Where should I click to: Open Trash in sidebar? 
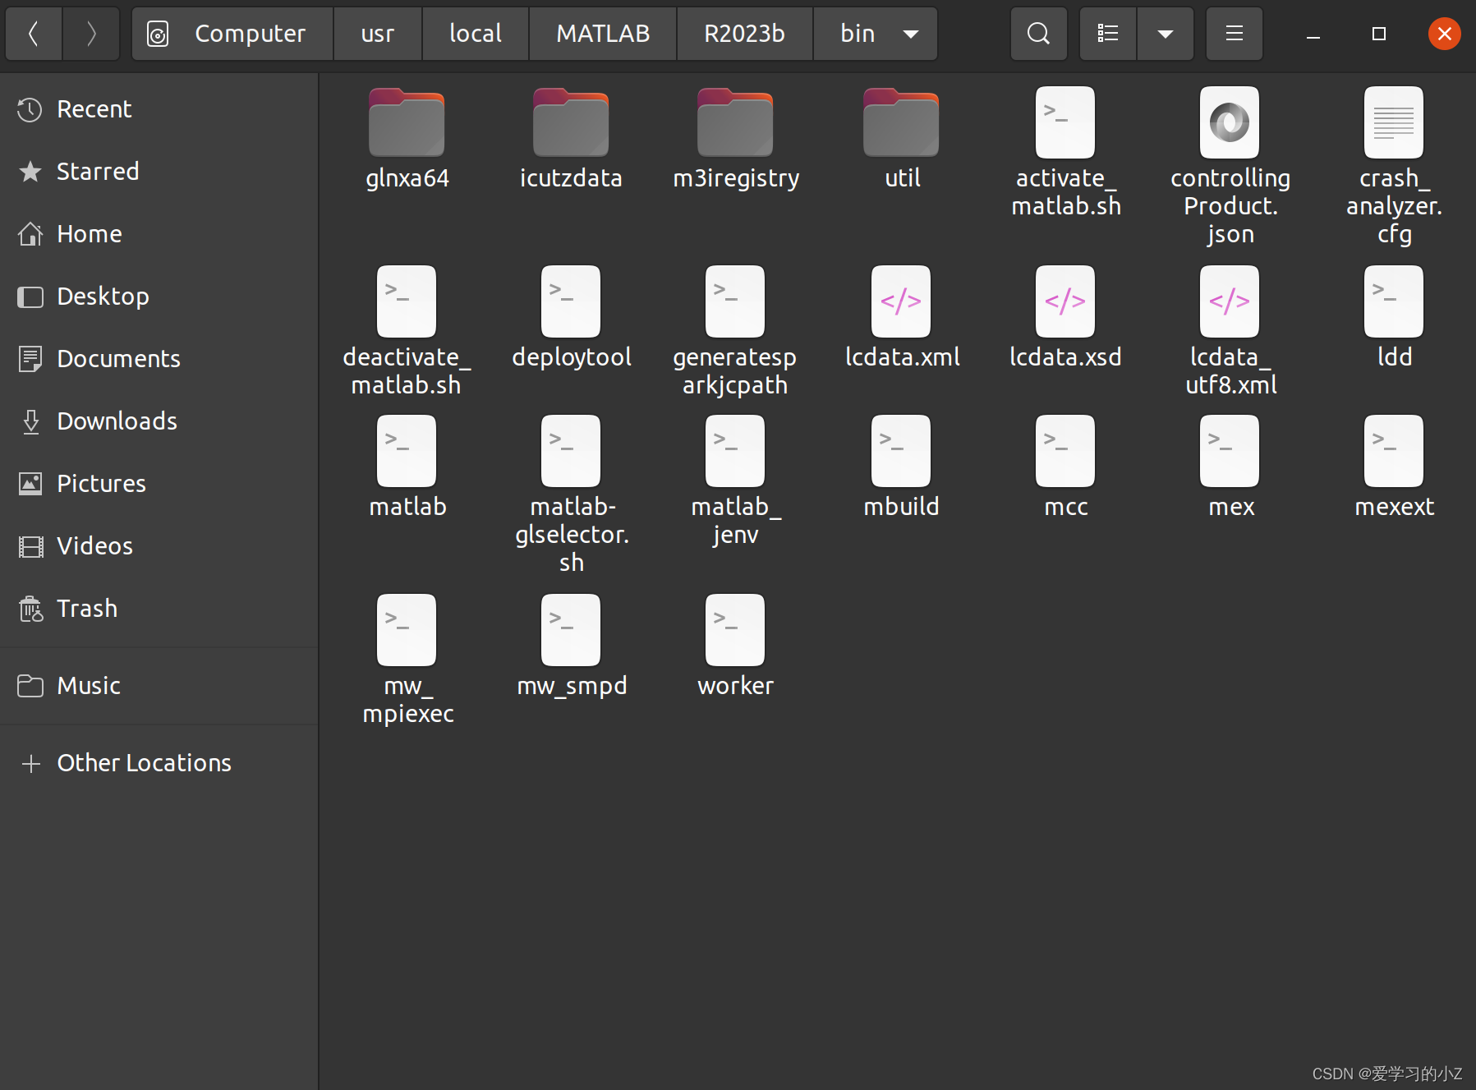159,609
